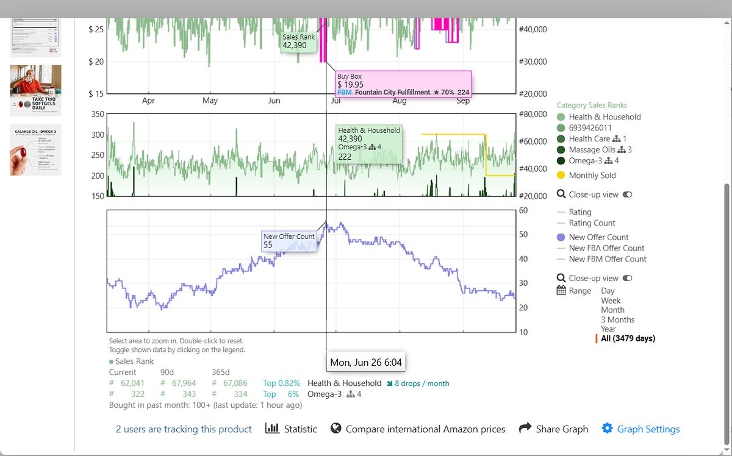Toggle the Rating legend series
The height and width of the screenshot is (456, 732).
[579, 212]
